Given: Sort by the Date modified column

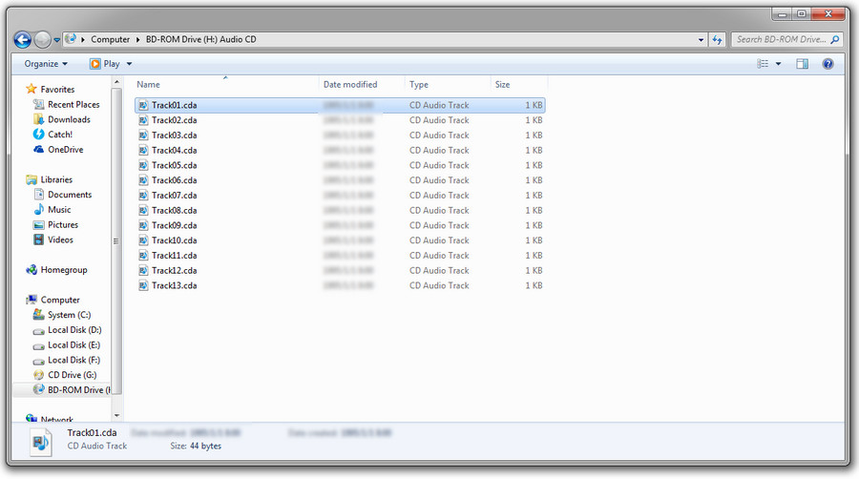Looking at the screenshot, I should (x=350, y=85).
